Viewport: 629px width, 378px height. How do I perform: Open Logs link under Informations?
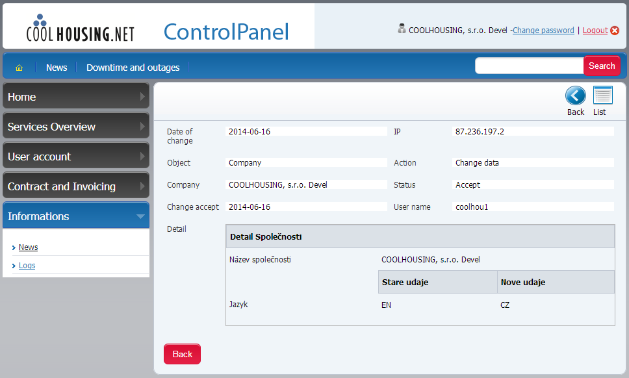[x=27, y=266]
